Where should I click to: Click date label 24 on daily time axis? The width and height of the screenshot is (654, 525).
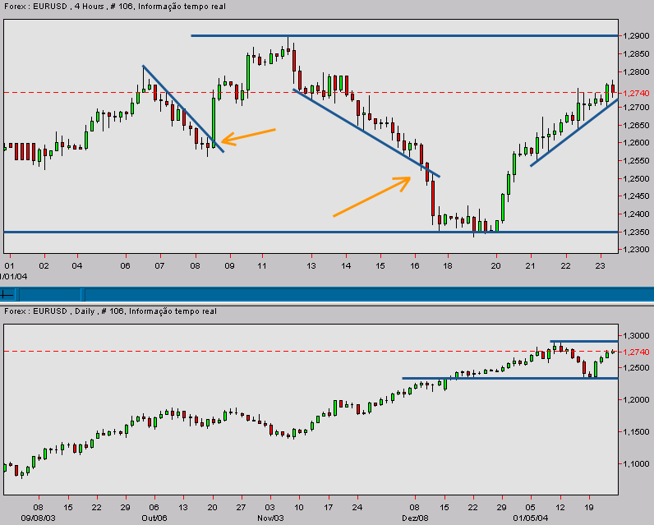click(357, 508)
